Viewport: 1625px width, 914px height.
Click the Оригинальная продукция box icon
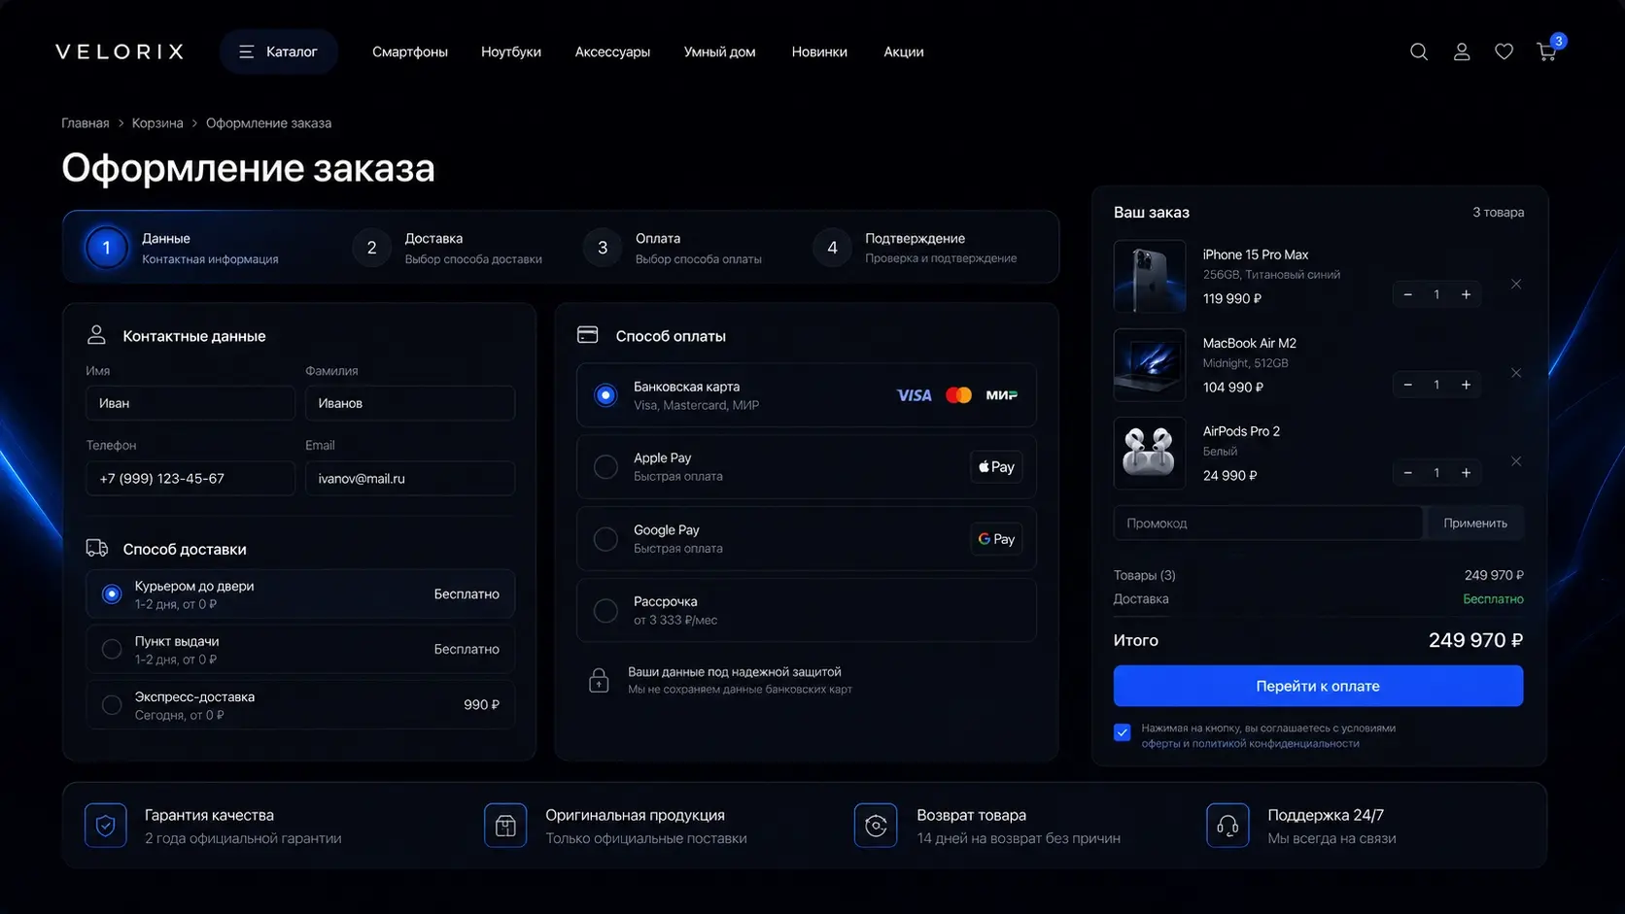point(505,826)
